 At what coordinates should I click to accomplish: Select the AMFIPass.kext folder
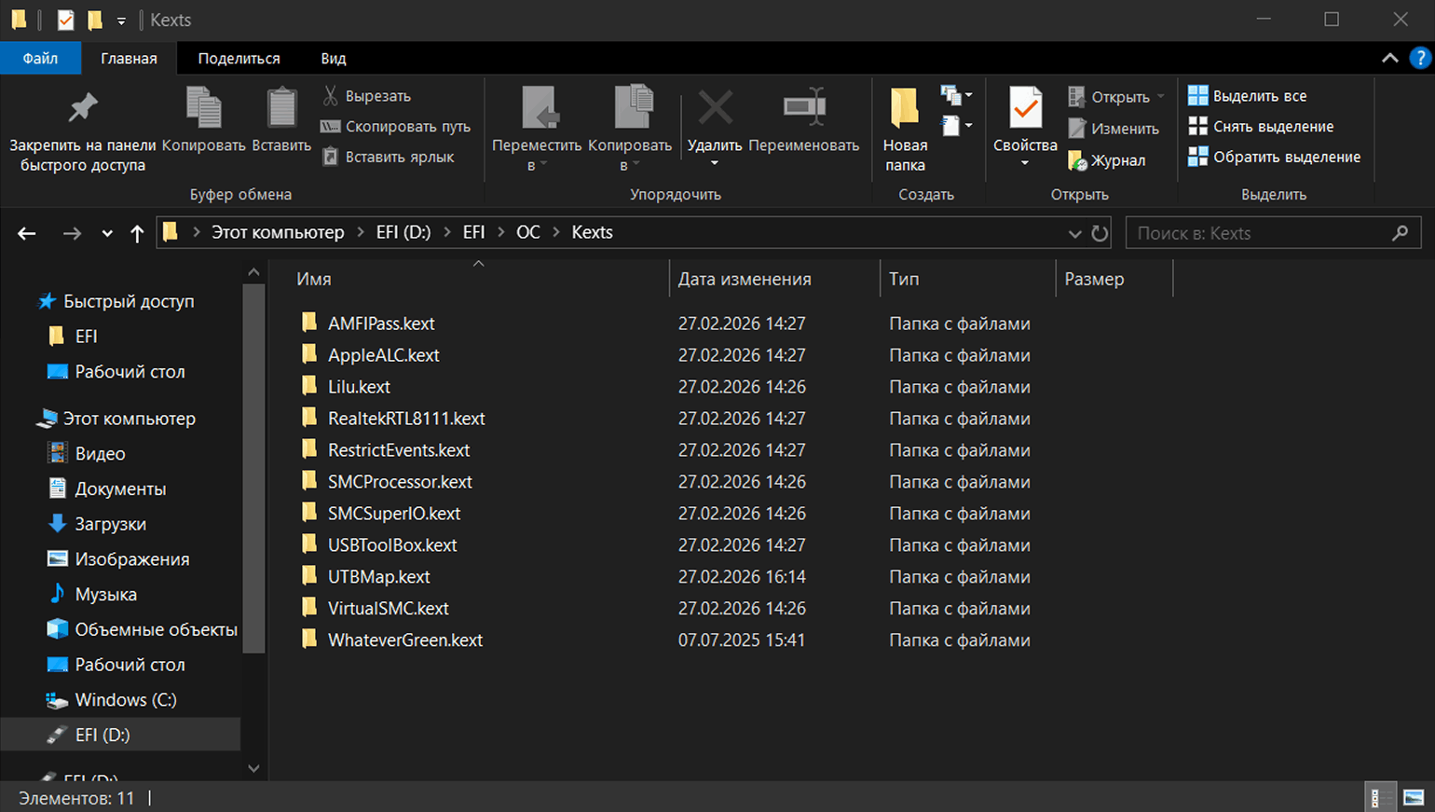[381, 323]
